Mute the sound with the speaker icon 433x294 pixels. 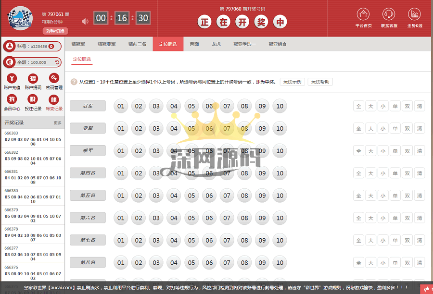(85, 21)
